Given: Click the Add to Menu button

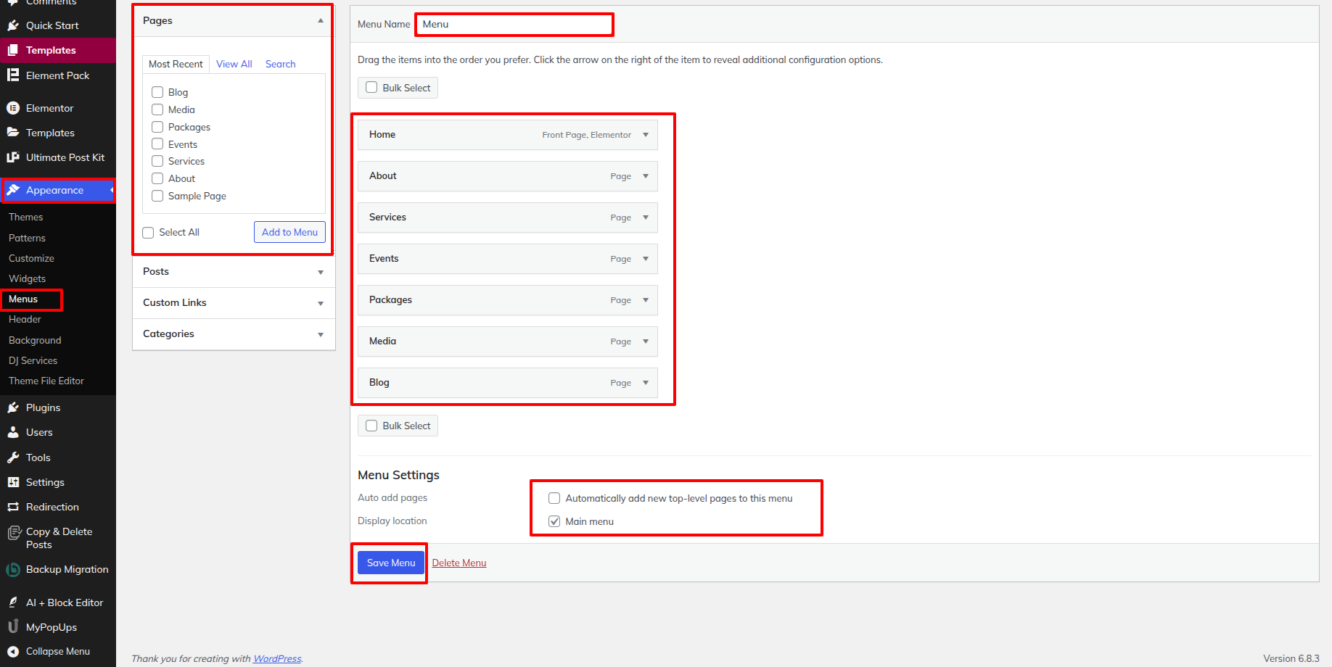Looking at the screenshot, I should coord(289,232).
